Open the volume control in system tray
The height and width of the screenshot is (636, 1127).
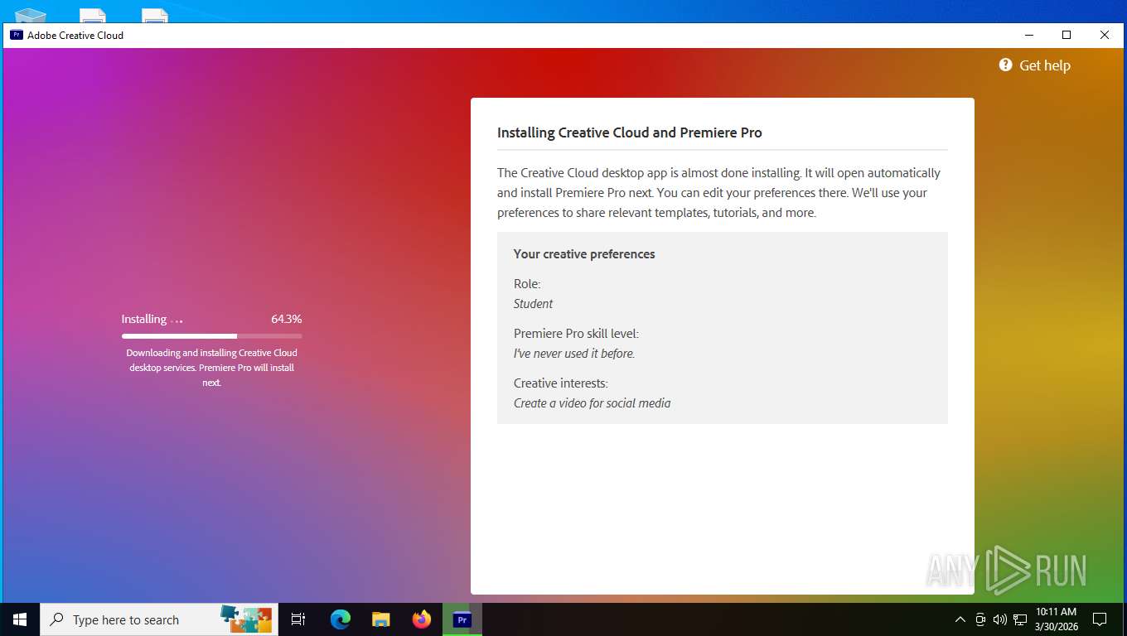point(999,619)
